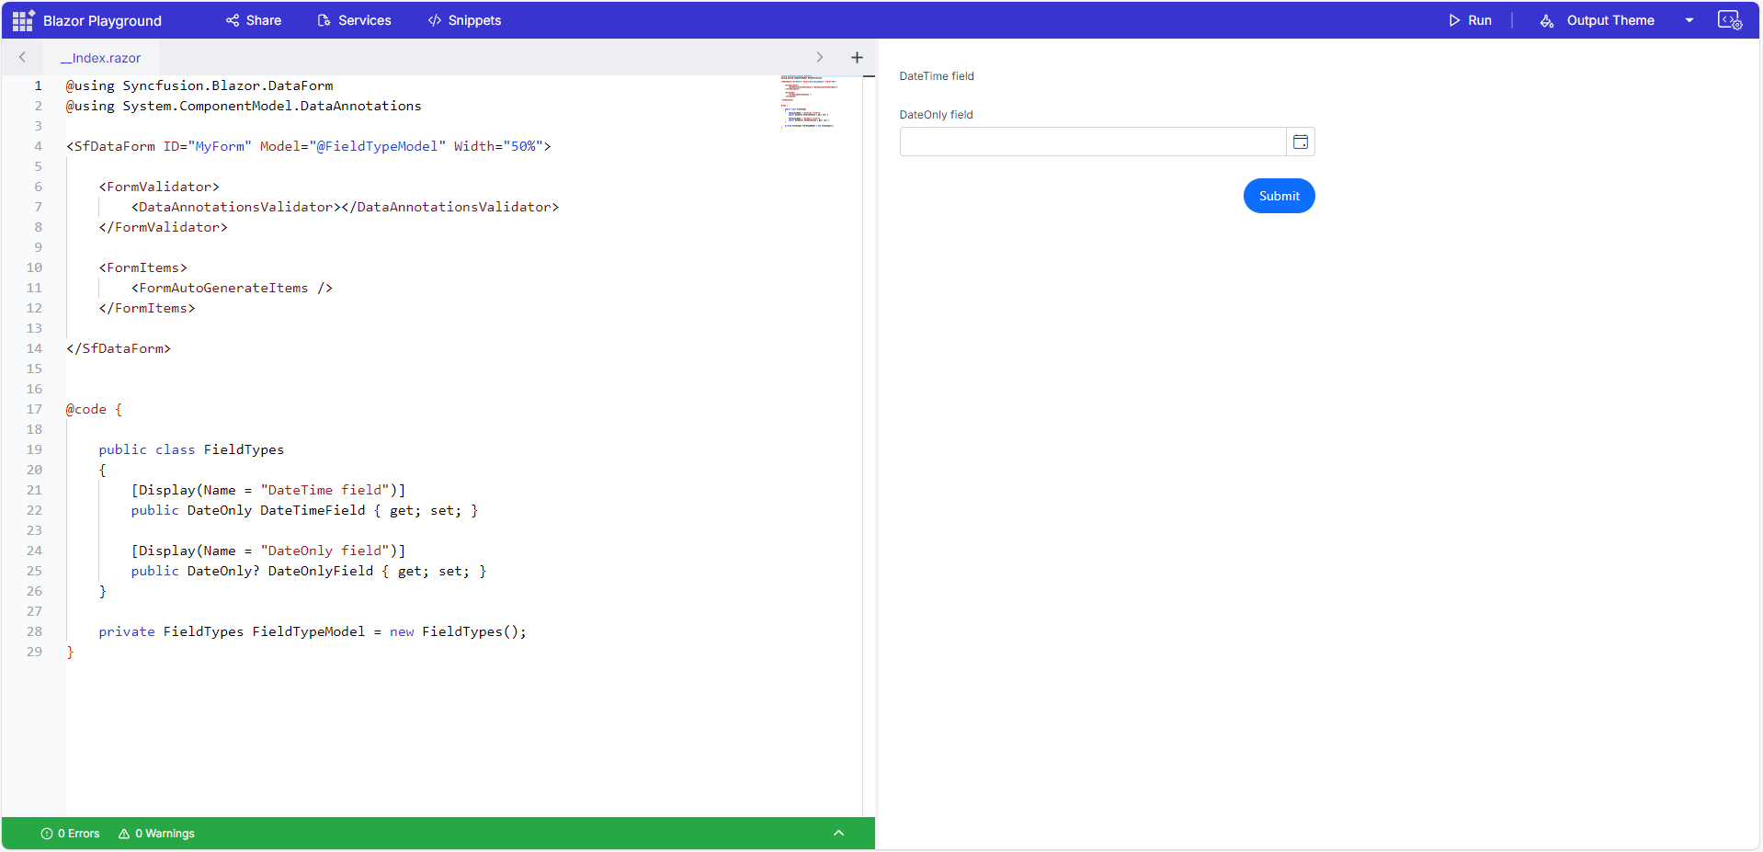Expand the errors panel with up chevron
The image size is (1763, 852).
838,833
